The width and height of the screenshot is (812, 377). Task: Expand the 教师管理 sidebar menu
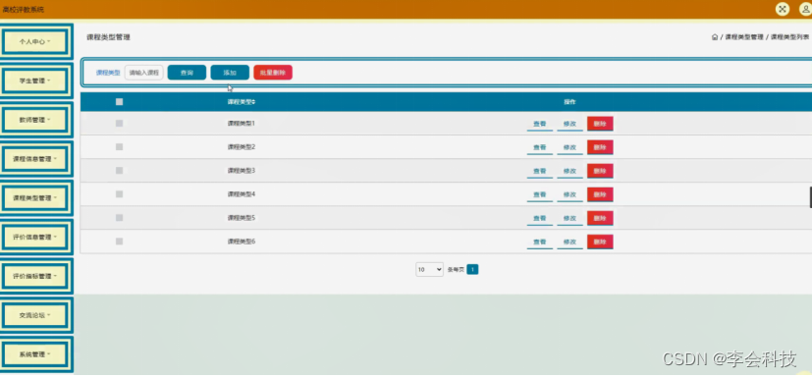click(35, 120)
